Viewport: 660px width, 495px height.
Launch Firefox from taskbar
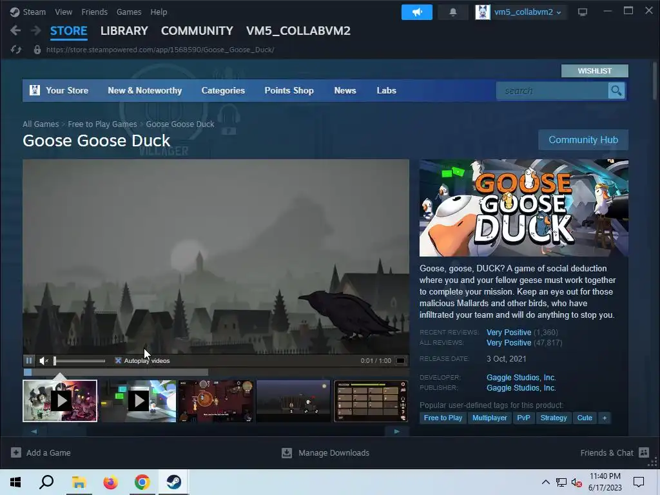[x=110, y=482]
